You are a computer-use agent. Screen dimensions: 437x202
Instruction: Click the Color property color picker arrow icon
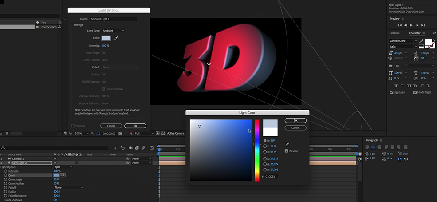(63, 175)
